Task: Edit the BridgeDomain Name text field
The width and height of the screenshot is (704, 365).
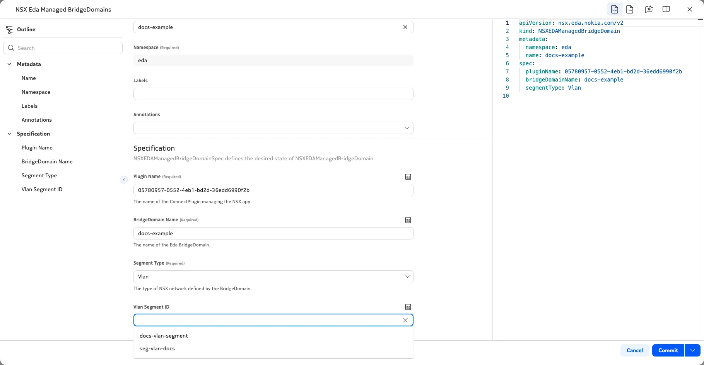Action: click(273, 233)
